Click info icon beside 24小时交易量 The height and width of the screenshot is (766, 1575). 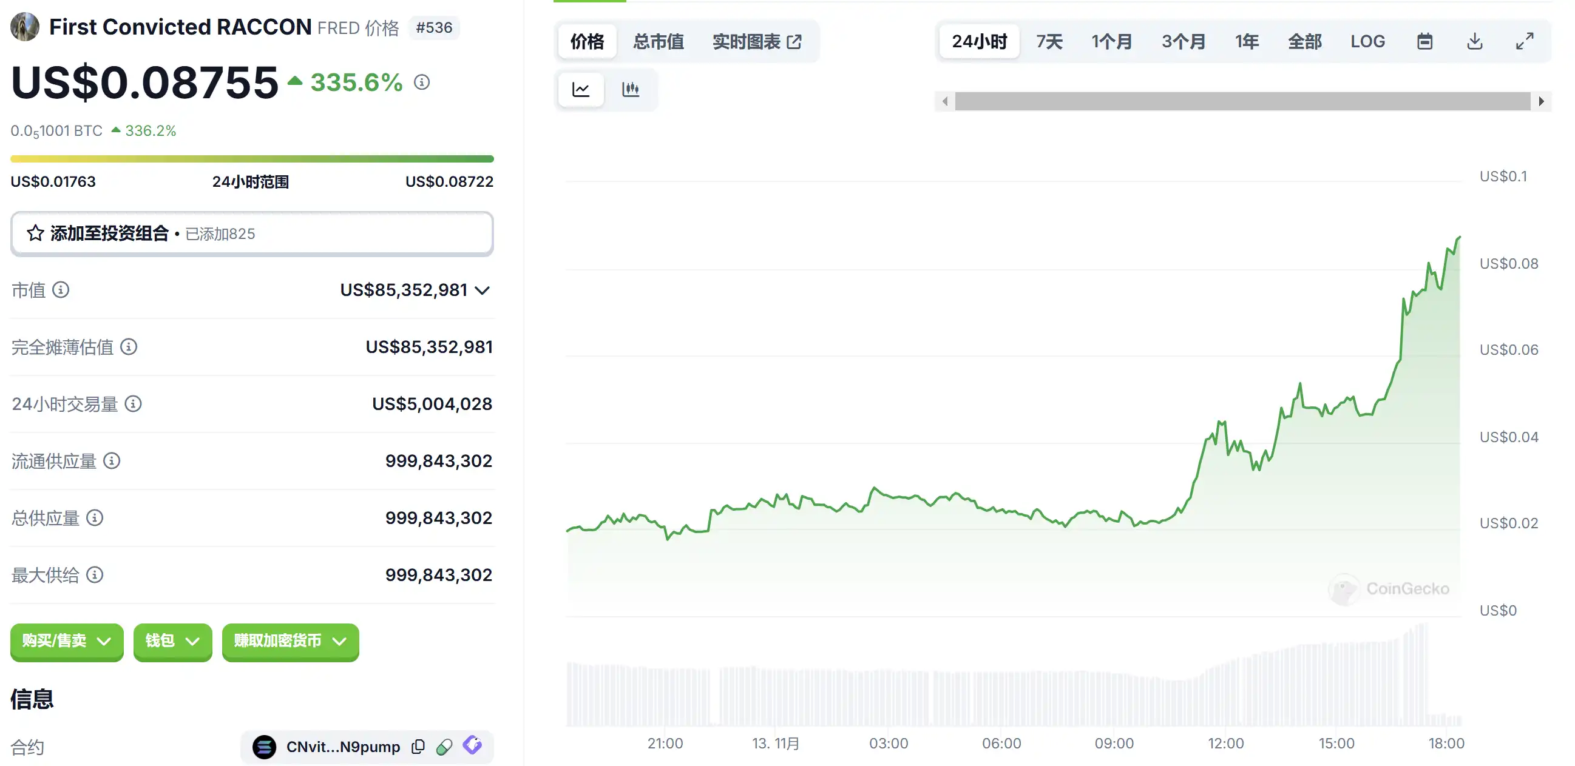(134, 404)
